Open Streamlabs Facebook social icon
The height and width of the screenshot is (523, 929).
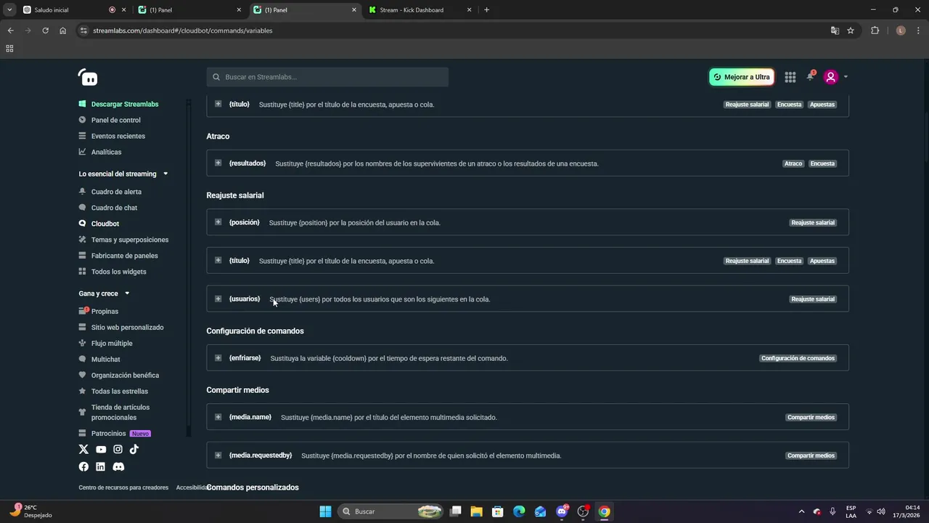click(x=83, y=466)
